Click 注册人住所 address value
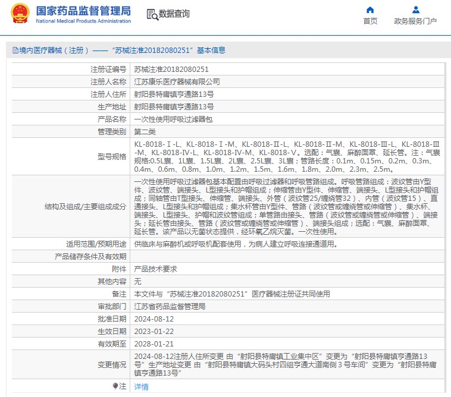Screen dimensions: 451x397 coord(174,94)
